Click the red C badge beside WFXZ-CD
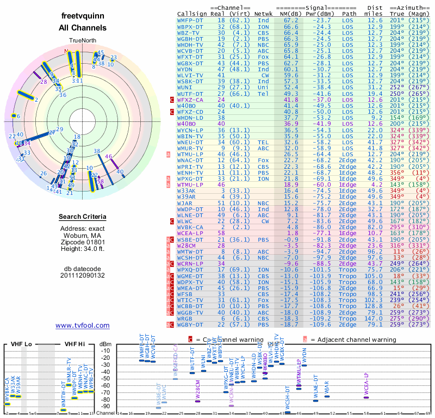 [x=172, y=112]
